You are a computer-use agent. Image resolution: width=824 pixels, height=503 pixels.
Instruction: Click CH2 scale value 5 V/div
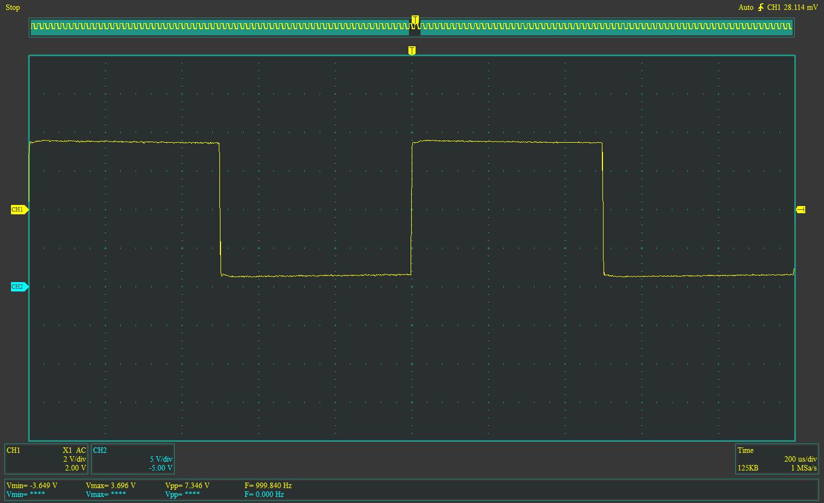161,459
